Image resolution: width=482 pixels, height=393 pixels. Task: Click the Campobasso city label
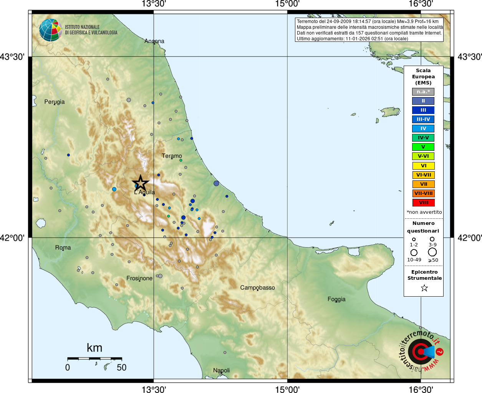click(x=258, y=287)
